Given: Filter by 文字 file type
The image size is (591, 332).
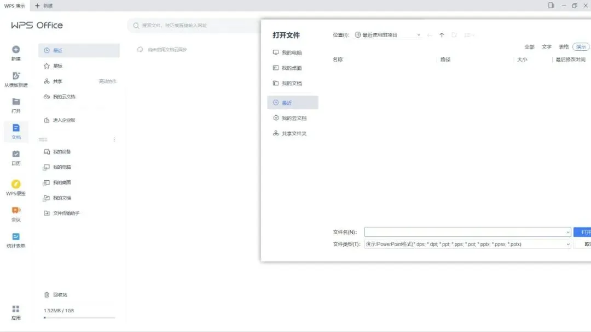Looking at the screenshot, I should tap(547, 47).
